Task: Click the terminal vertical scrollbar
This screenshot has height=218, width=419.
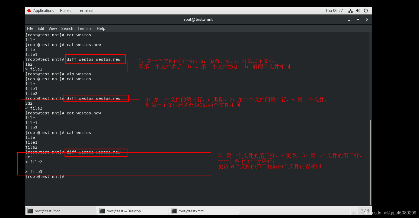Action: point(370,163)
